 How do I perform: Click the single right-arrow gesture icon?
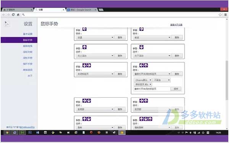141,29
